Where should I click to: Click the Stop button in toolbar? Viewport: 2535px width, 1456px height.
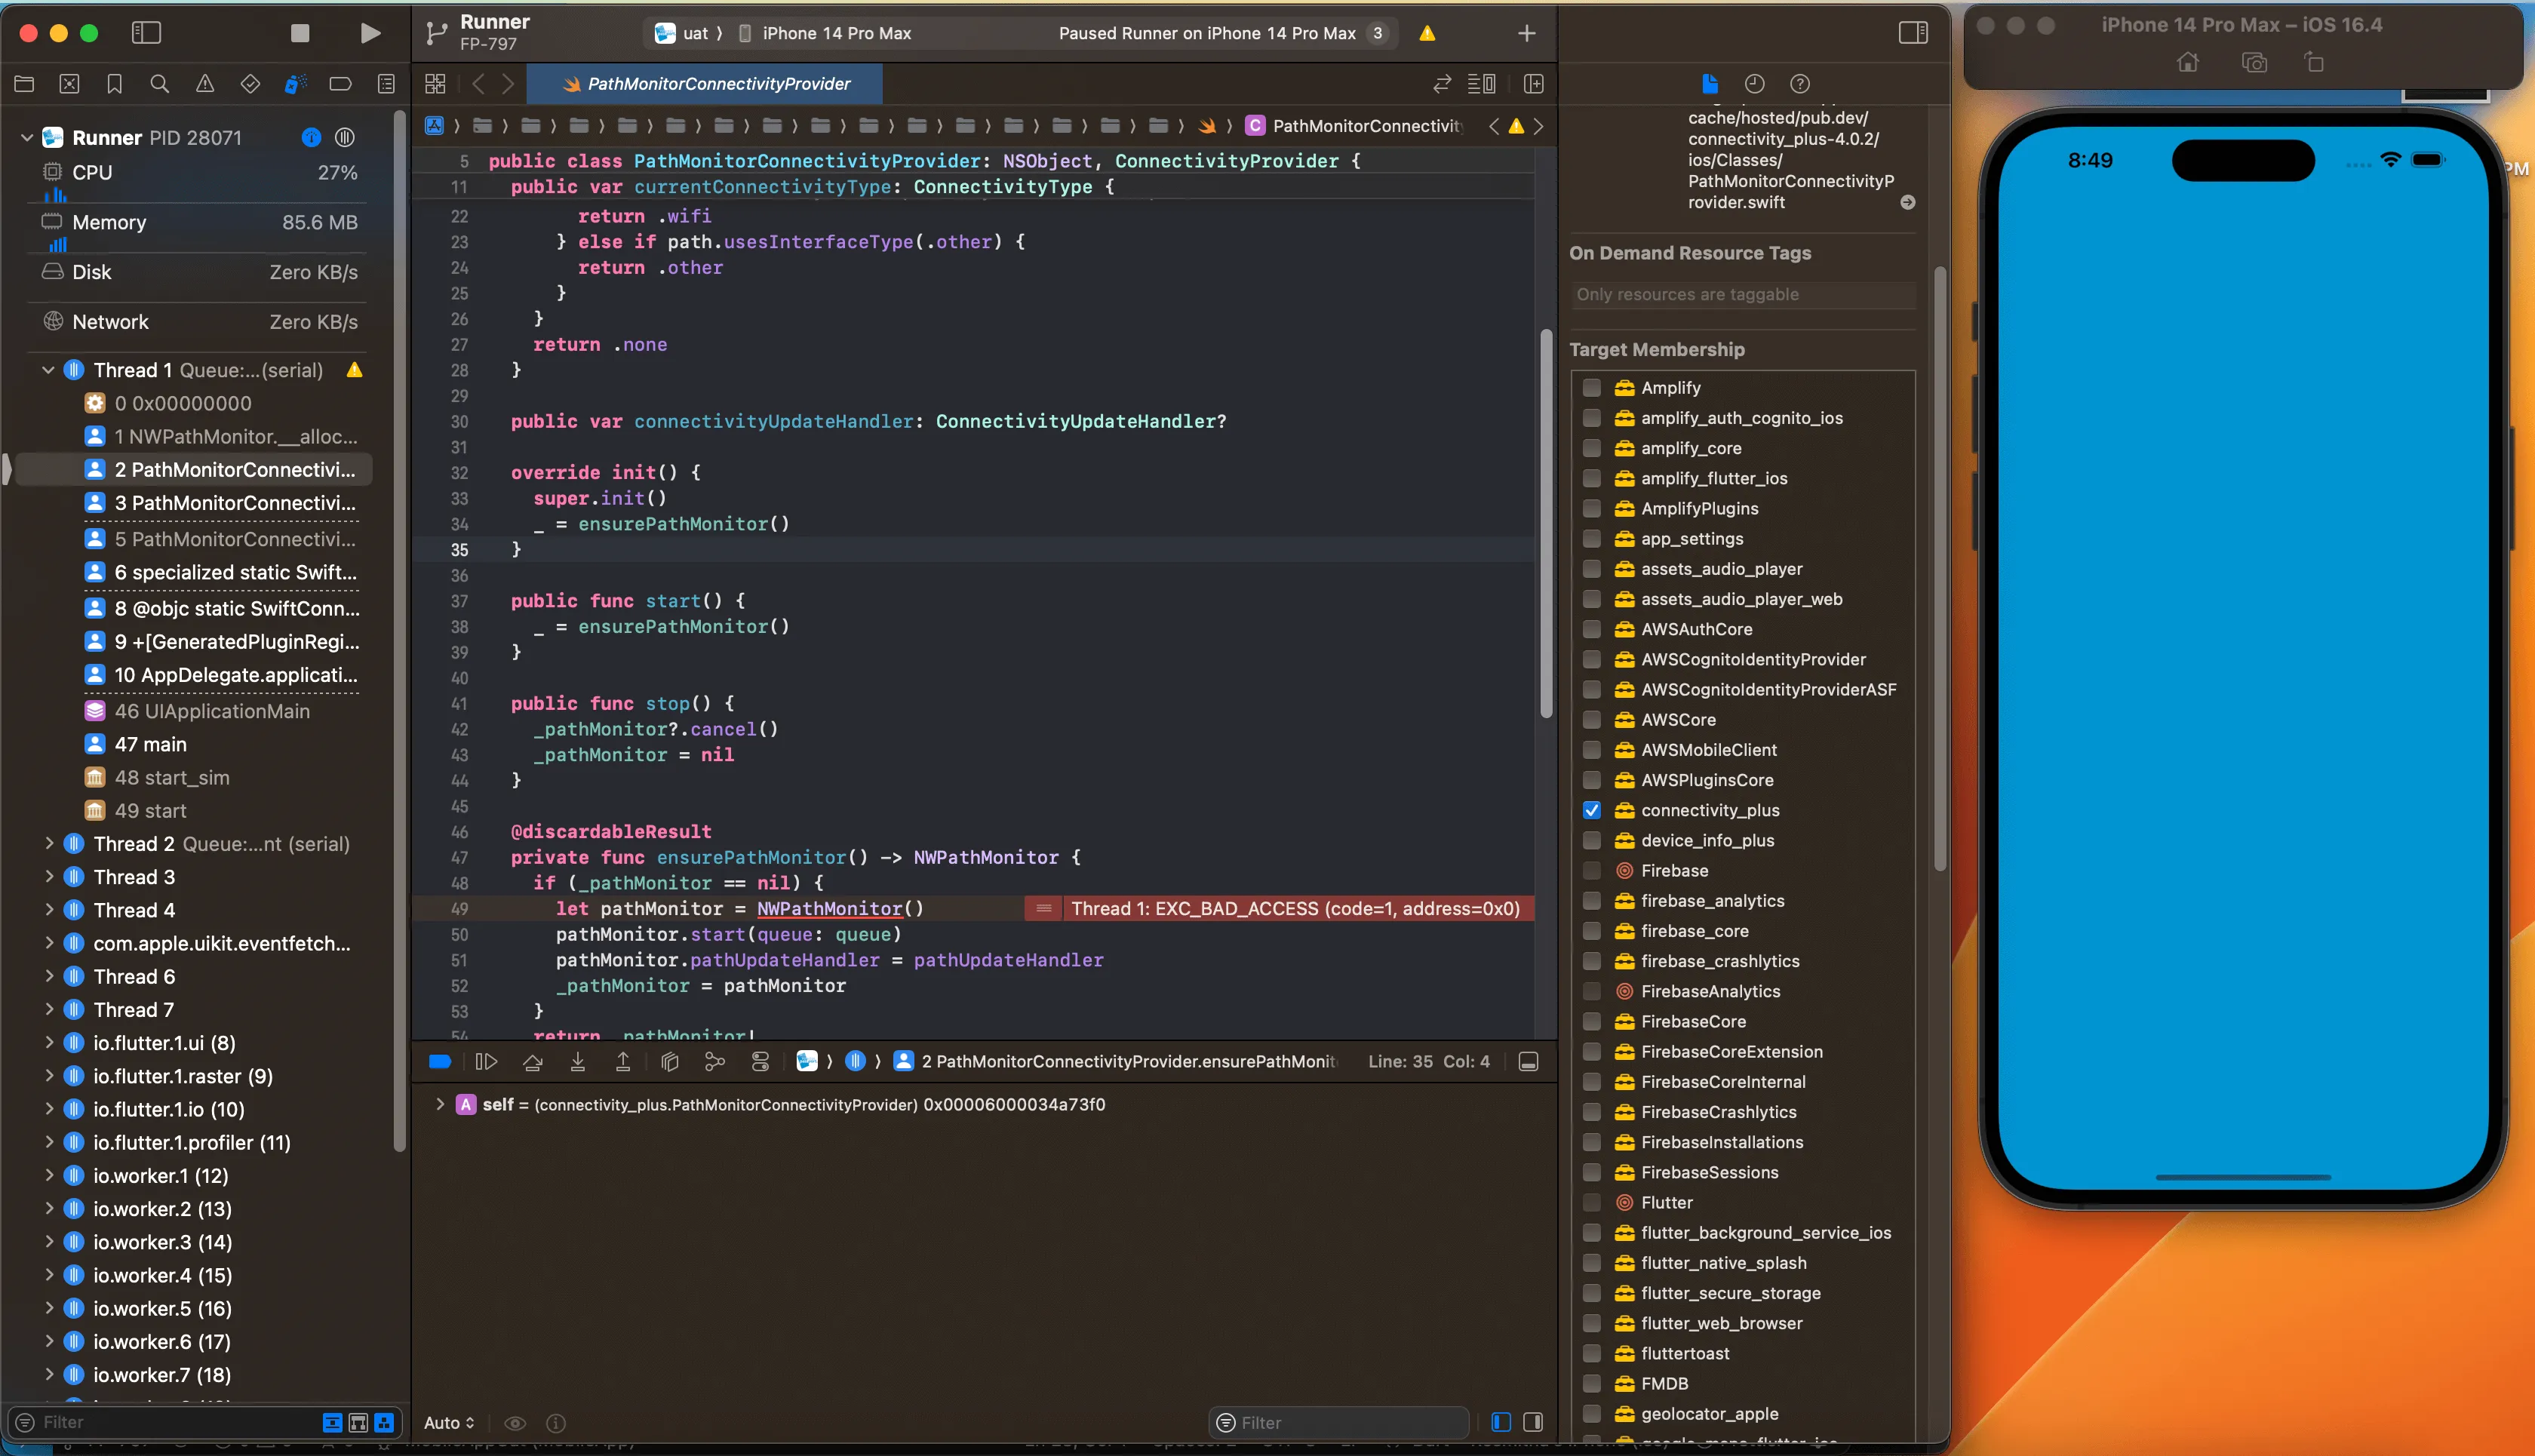click(299, 33)
